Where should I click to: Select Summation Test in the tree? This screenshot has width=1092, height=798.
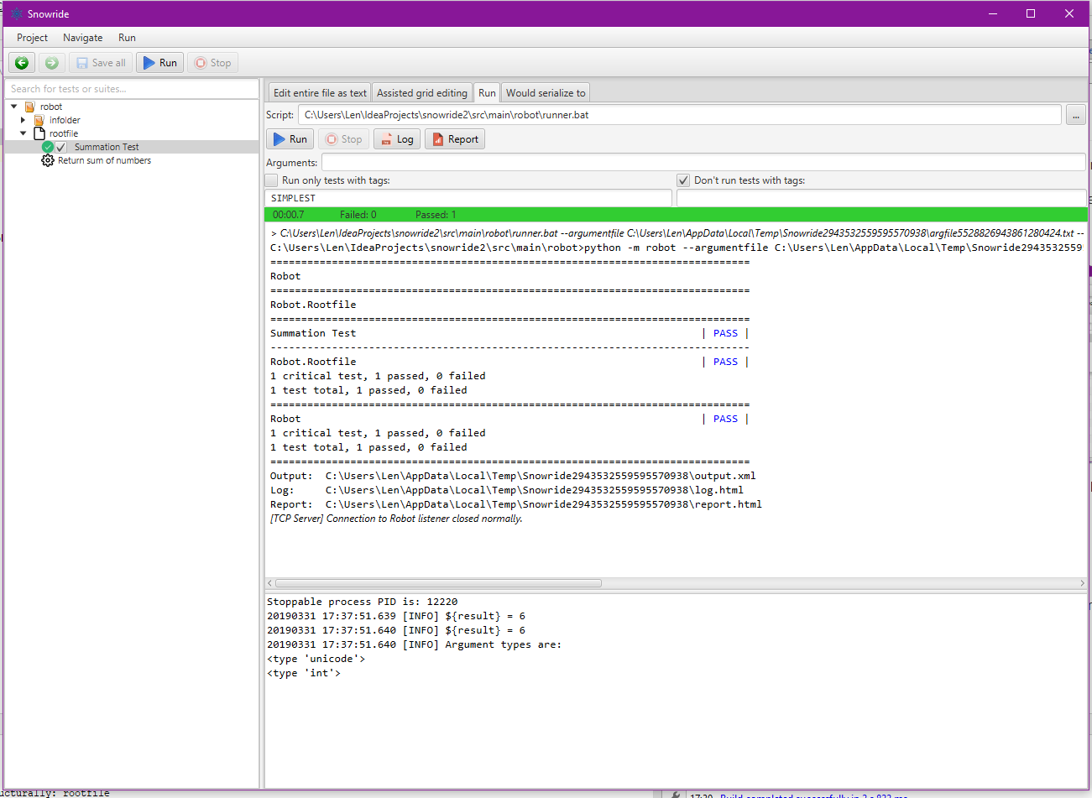coord(107,147)
